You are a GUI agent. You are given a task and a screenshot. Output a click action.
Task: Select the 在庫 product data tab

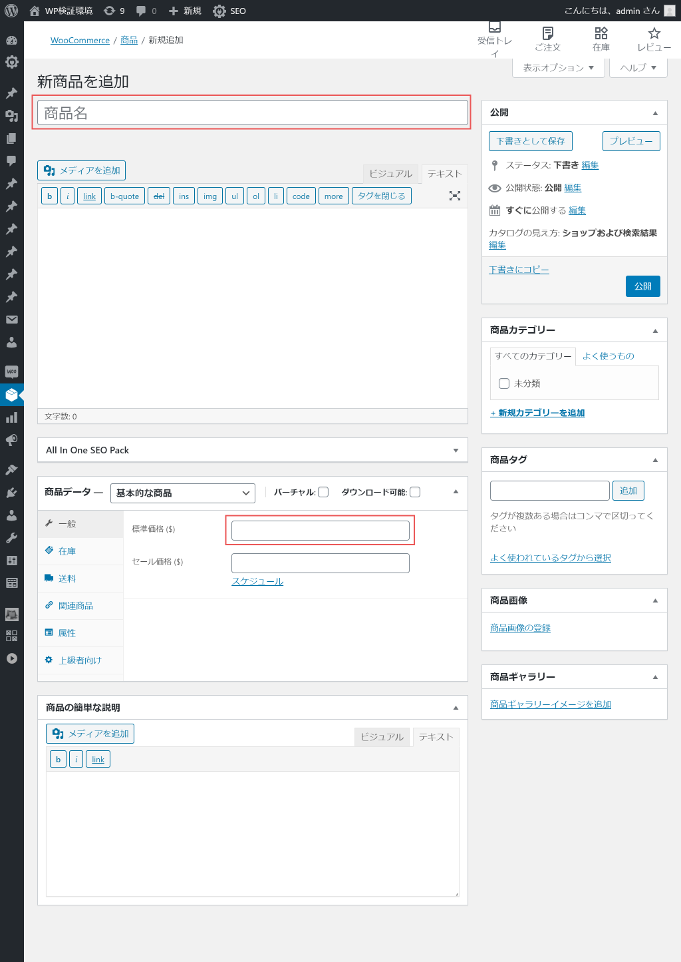click(x=67, y=551)
